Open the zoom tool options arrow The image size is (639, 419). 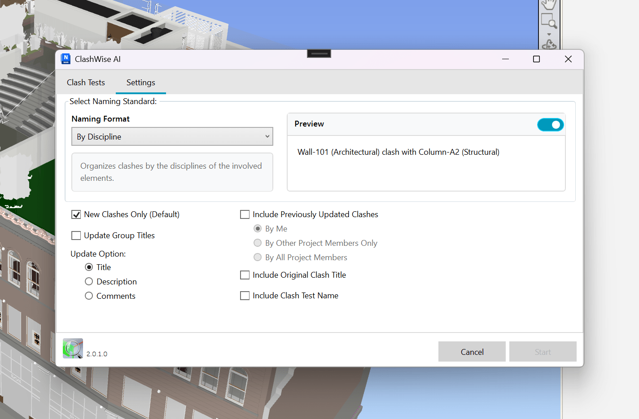click(x=549, y=35)
